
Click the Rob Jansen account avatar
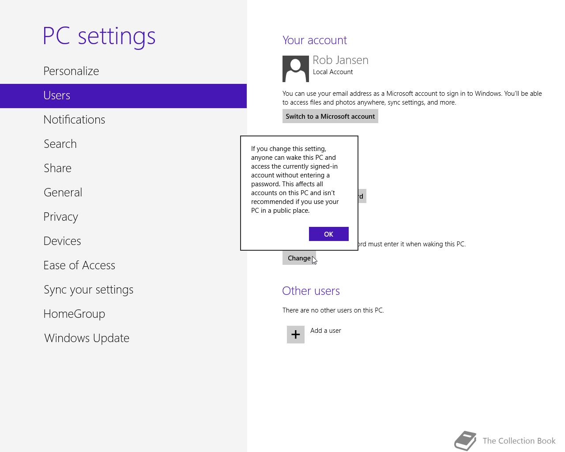pos(296,69)
